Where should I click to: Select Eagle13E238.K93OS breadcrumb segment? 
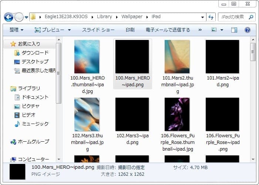pos(66,17)
